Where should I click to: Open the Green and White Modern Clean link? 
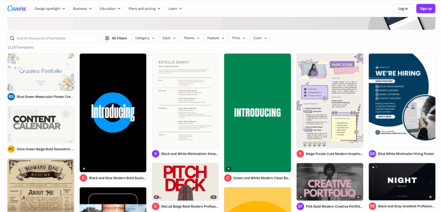(x=262, y=178)
